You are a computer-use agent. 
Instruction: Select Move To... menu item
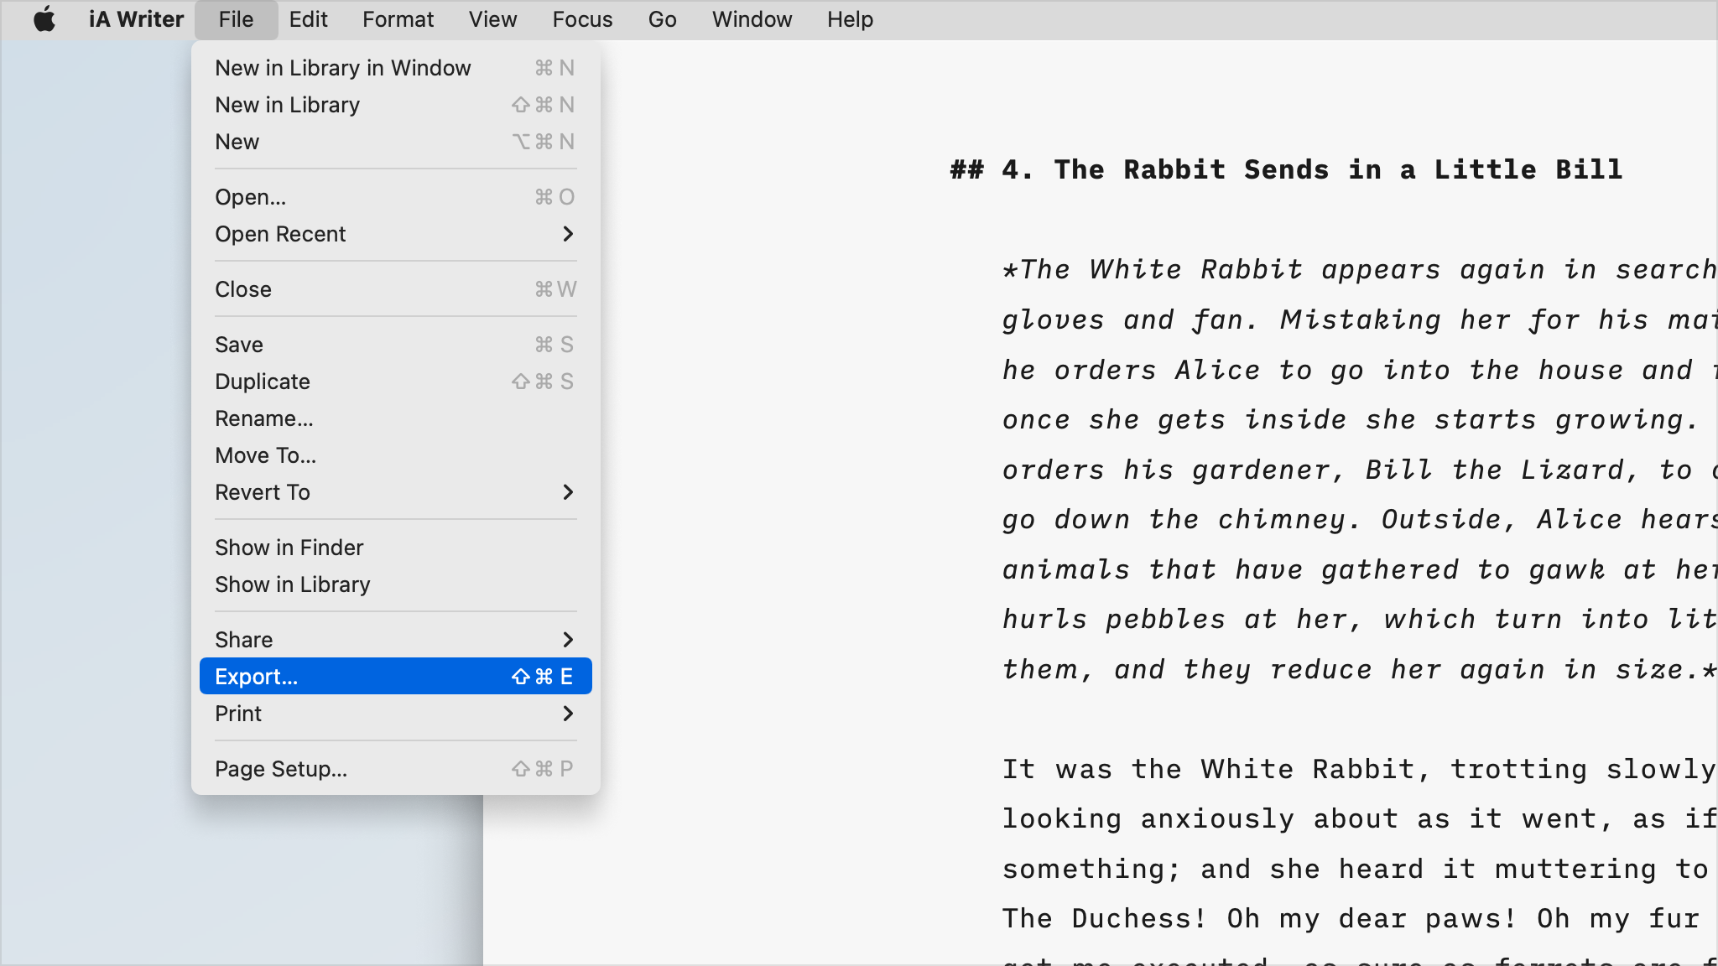(395, 455)
